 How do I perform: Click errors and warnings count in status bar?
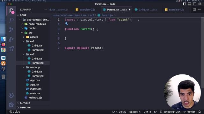click(15, 112)
